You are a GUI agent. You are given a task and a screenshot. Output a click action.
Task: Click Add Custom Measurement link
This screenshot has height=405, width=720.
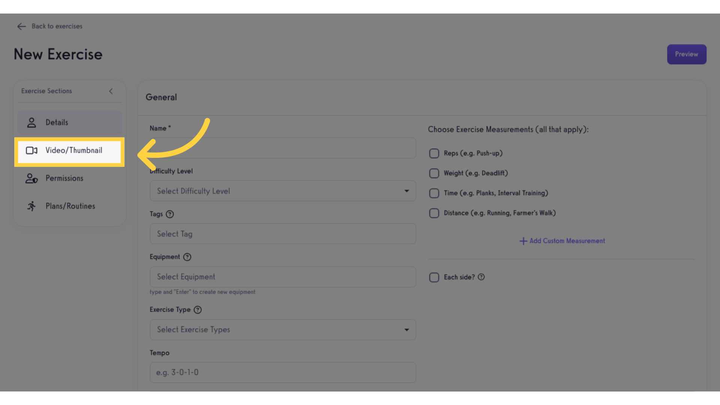[562, 241]
